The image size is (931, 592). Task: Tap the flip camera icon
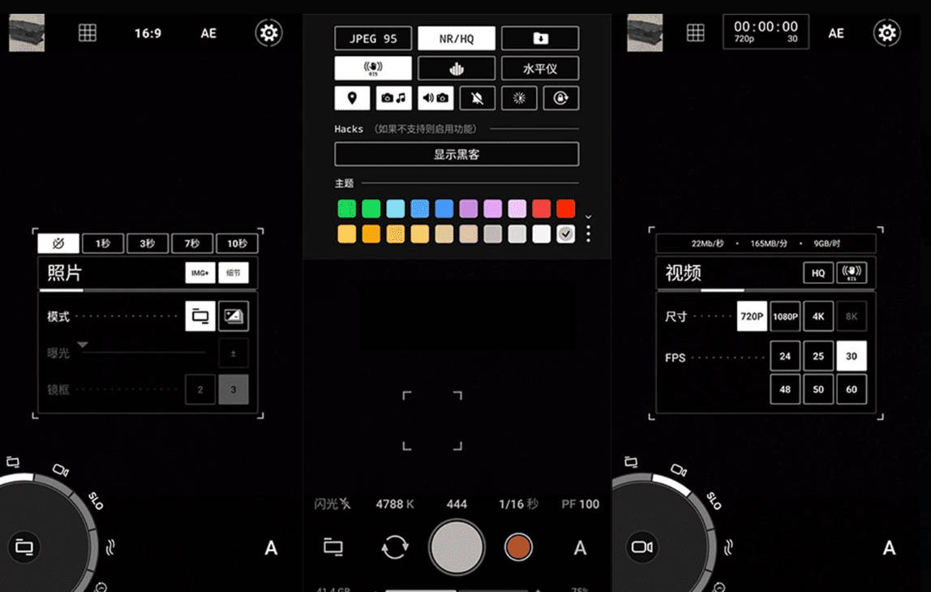[x=395, y=547]
